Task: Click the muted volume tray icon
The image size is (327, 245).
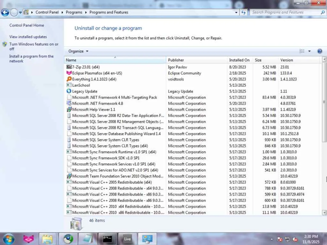Action: tap(295, 239)
